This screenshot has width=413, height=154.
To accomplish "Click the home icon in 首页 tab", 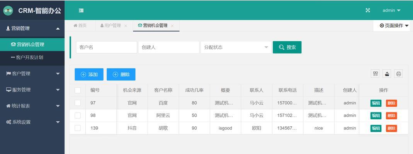I will (75, 25).
